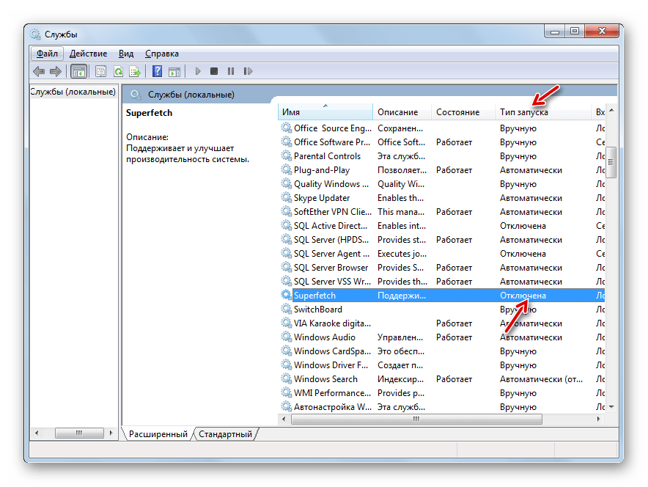Open Properties via the toolbar icon
The height and width of the screenshot is (487, 648).
click(x=101, y=72)
